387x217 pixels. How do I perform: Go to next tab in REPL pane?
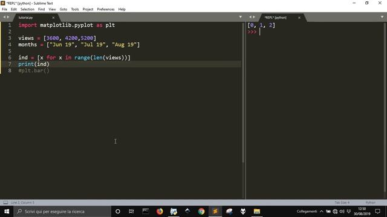coord(254,17)
